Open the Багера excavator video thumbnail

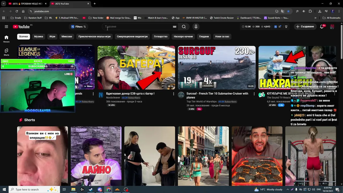(x=136, y=68)
